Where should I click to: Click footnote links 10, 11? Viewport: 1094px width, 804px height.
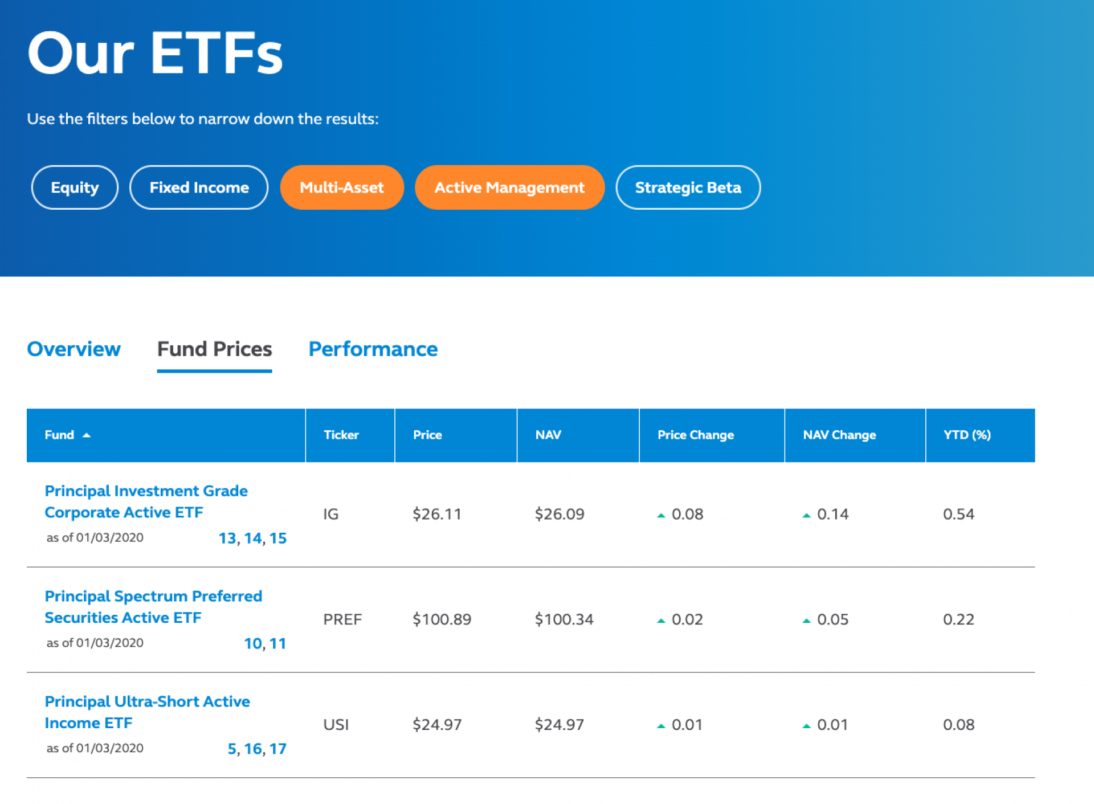[265, 643]
